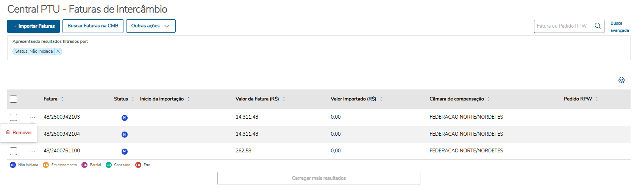Sort by the Fatura column
Screen dimensions: 637x188
[x=62, y=99]
